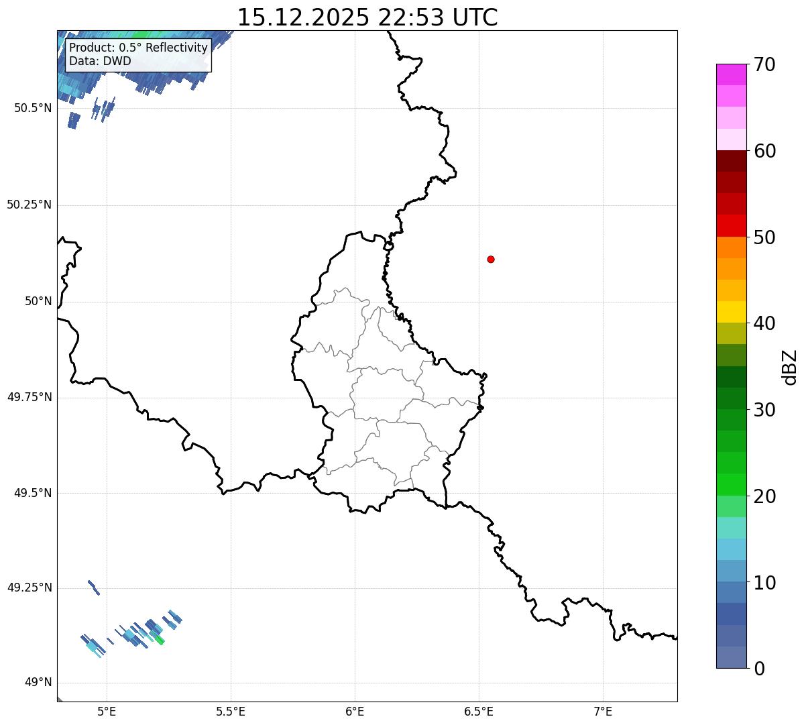806x725 pixels.
Task: Click the colorbar tick value 60
Action: (x=764, y=151)
